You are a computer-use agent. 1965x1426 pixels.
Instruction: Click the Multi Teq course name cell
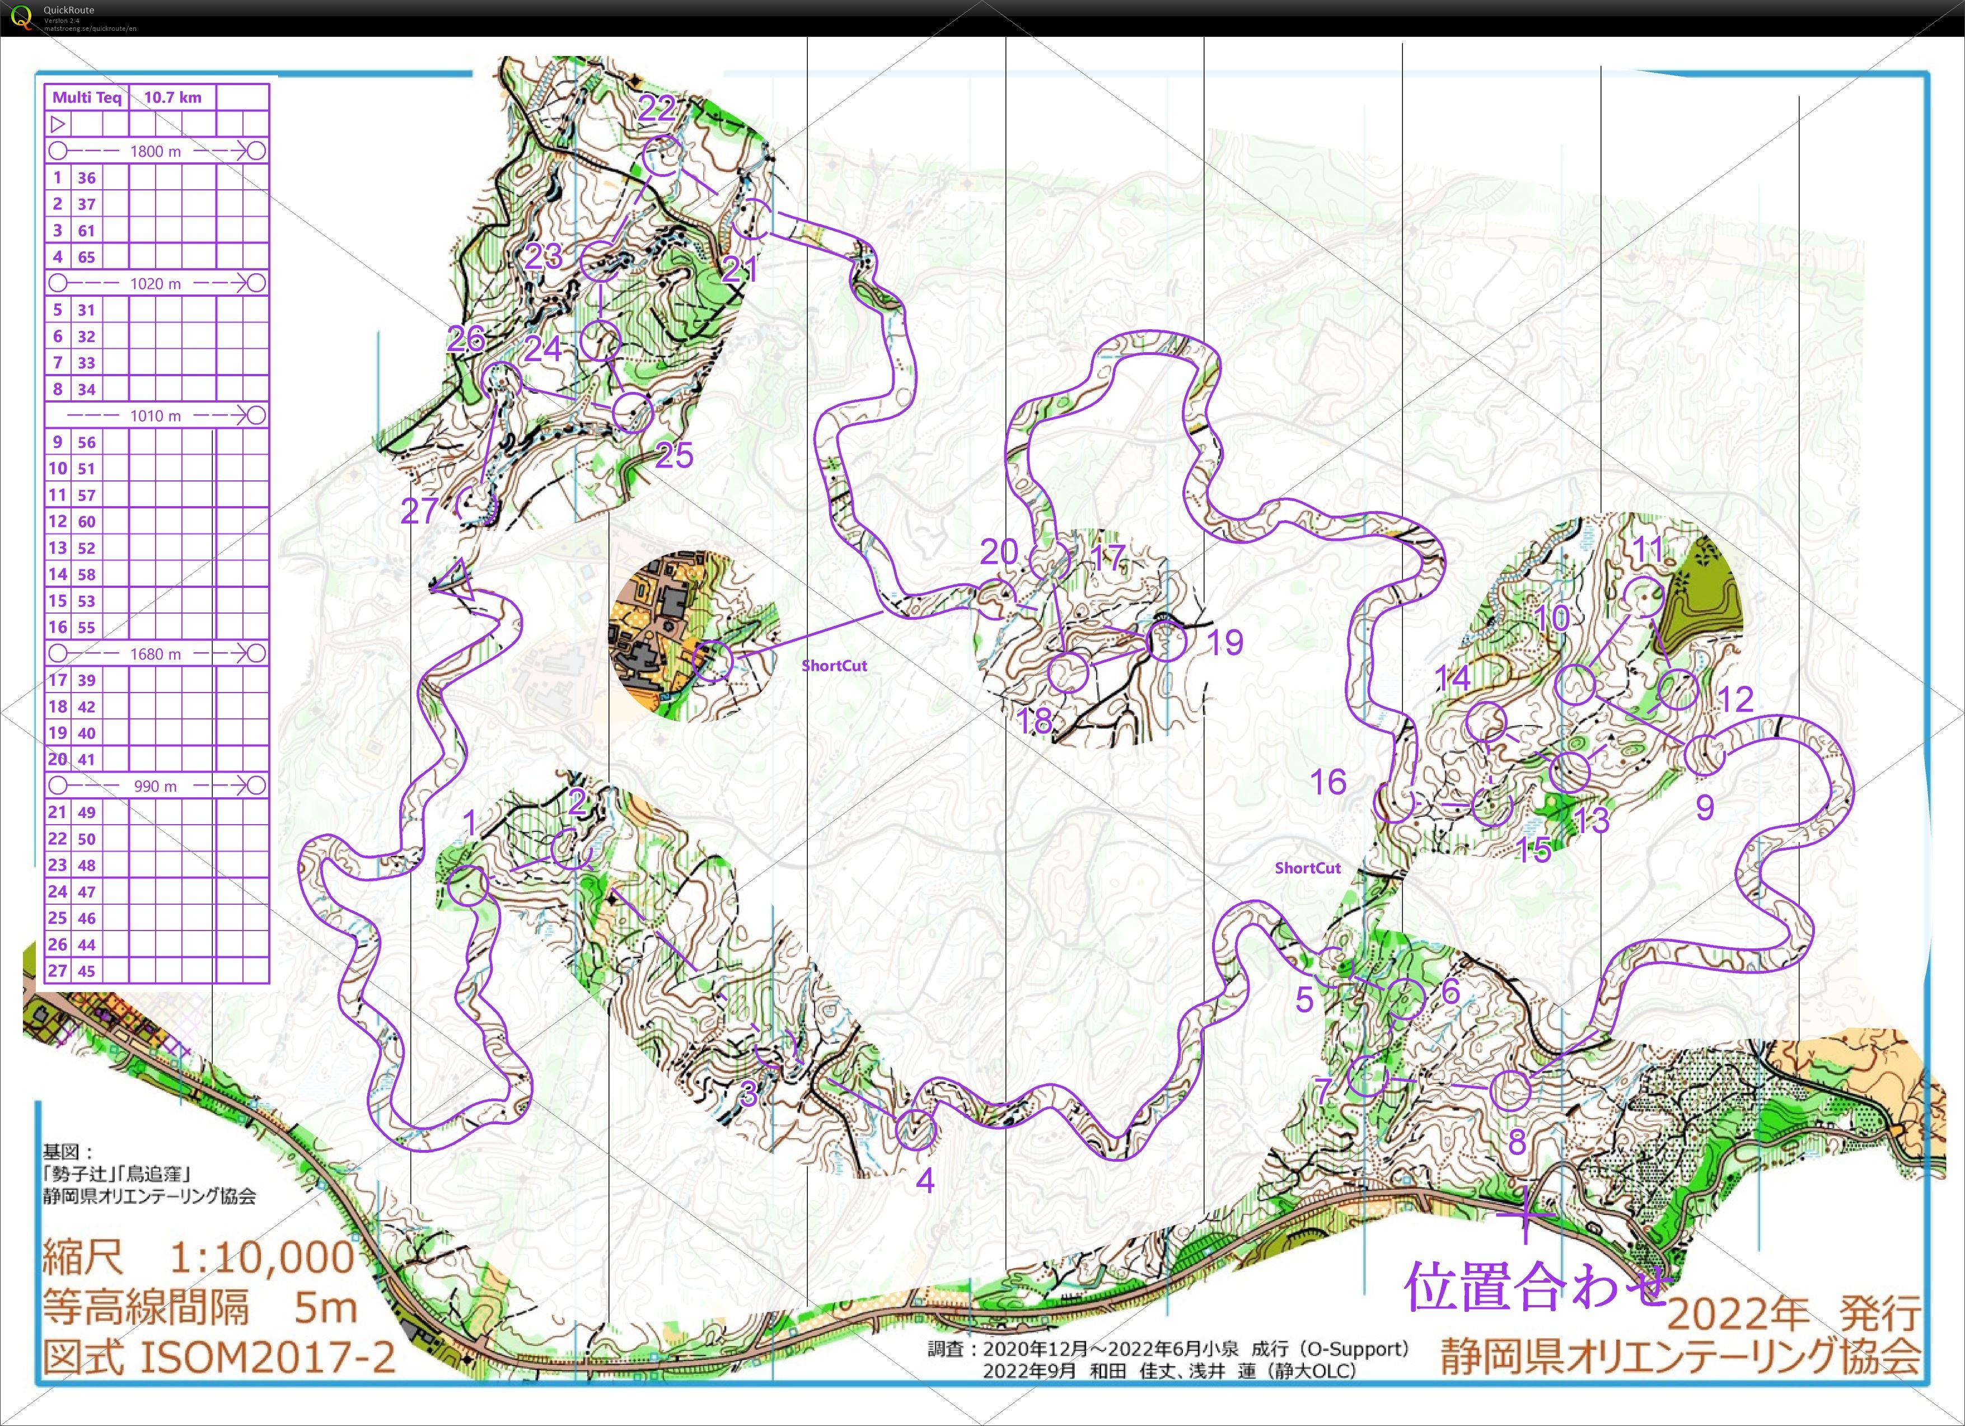point(87,97)
